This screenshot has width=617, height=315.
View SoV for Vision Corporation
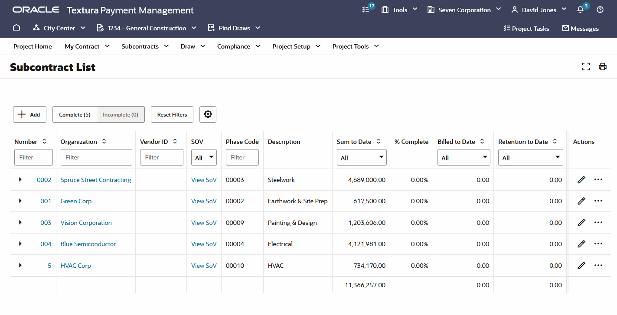[204, 223]
